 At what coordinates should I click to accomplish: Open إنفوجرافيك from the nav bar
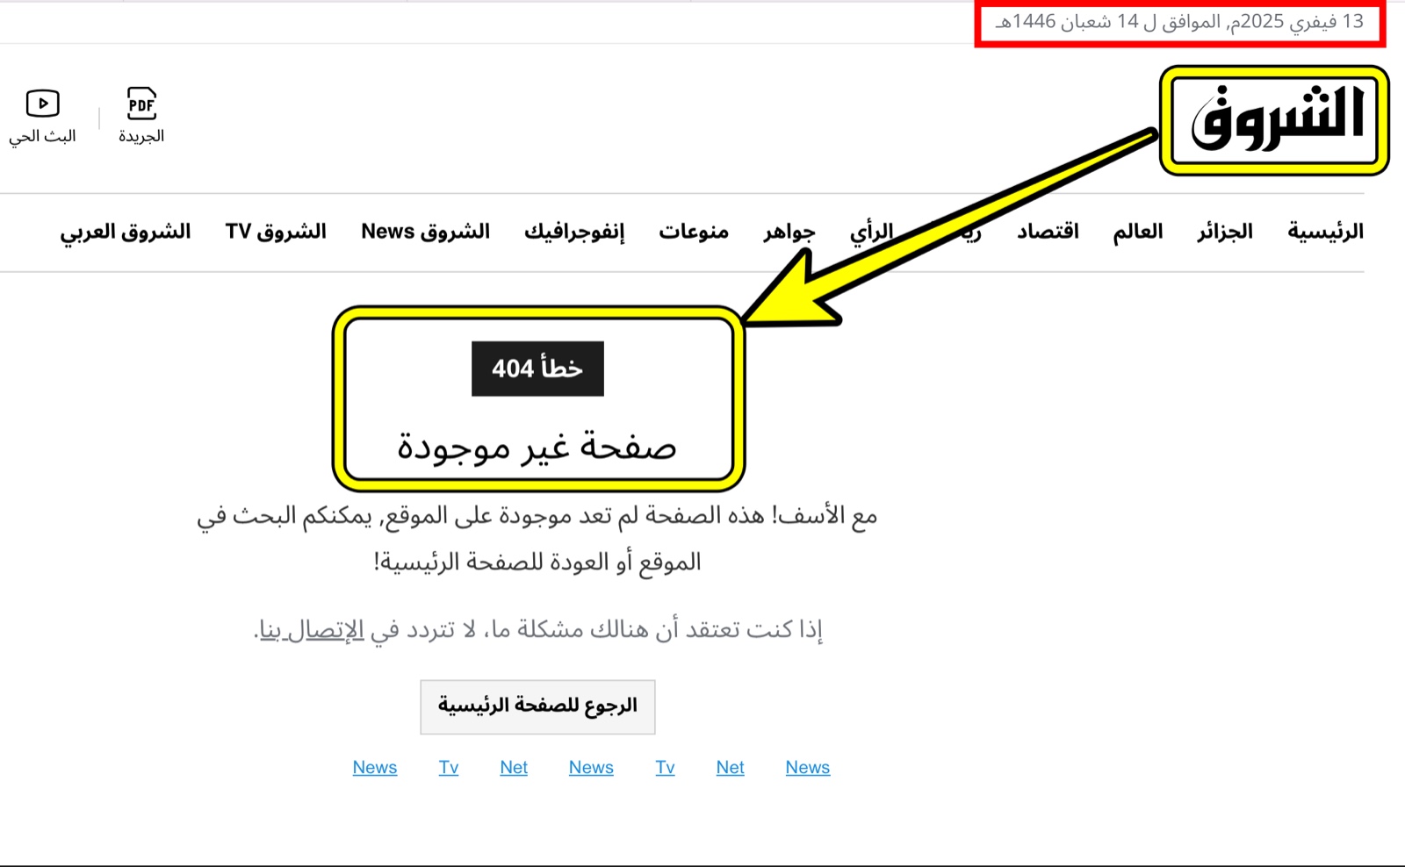coord(574,232)
